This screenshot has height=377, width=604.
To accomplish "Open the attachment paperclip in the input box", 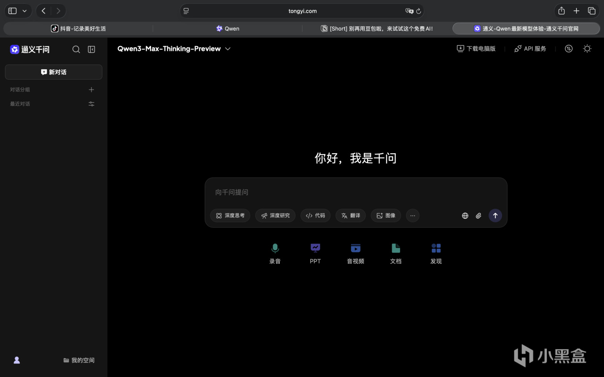I will [478, 215].
